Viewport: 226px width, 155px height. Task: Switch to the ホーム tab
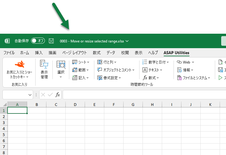point(24,53)
